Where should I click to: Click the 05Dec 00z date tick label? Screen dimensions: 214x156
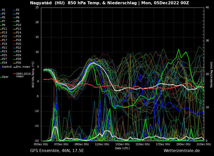pos(41,144)
